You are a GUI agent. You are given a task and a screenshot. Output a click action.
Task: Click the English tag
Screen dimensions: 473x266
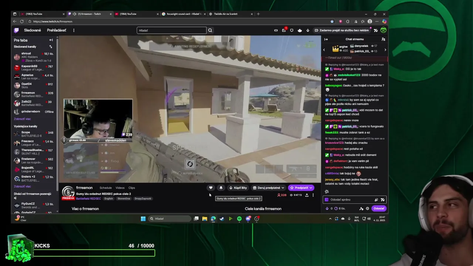click(109, 198)
